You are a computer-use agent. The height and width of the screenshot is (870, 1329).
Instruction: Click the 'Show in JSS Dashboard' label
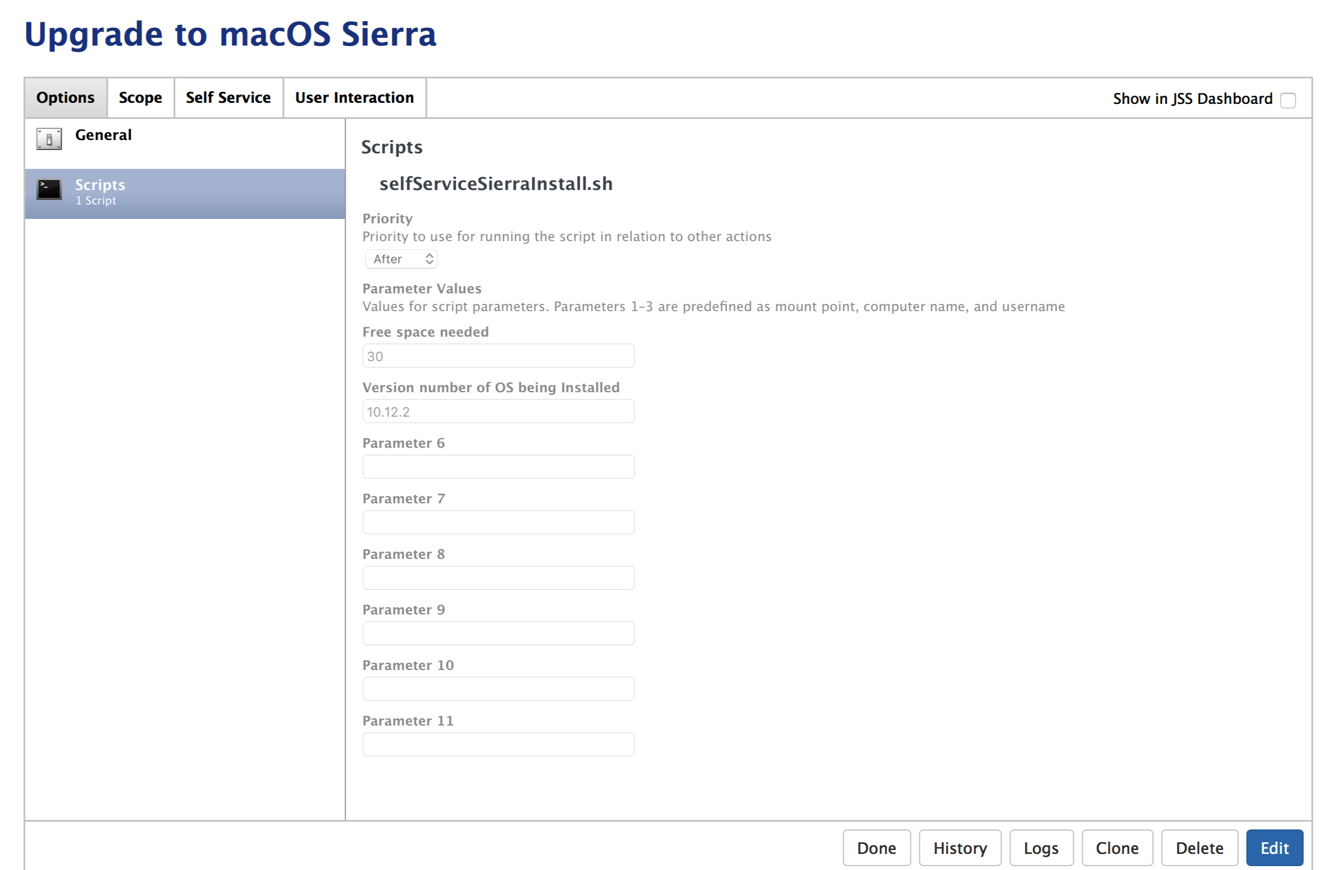click(x=1192, y=99)
